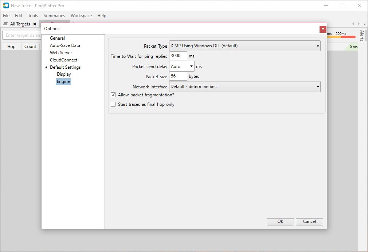This screenshot has width=368, height=252.
Task: Open the Tools menu
Action: pos(33,16)
